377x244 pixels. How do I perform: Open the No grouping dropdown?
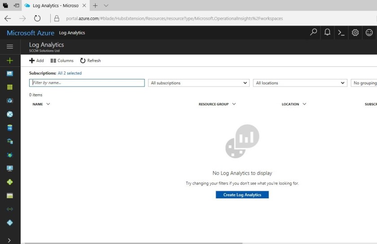click(x=364, y=83)
